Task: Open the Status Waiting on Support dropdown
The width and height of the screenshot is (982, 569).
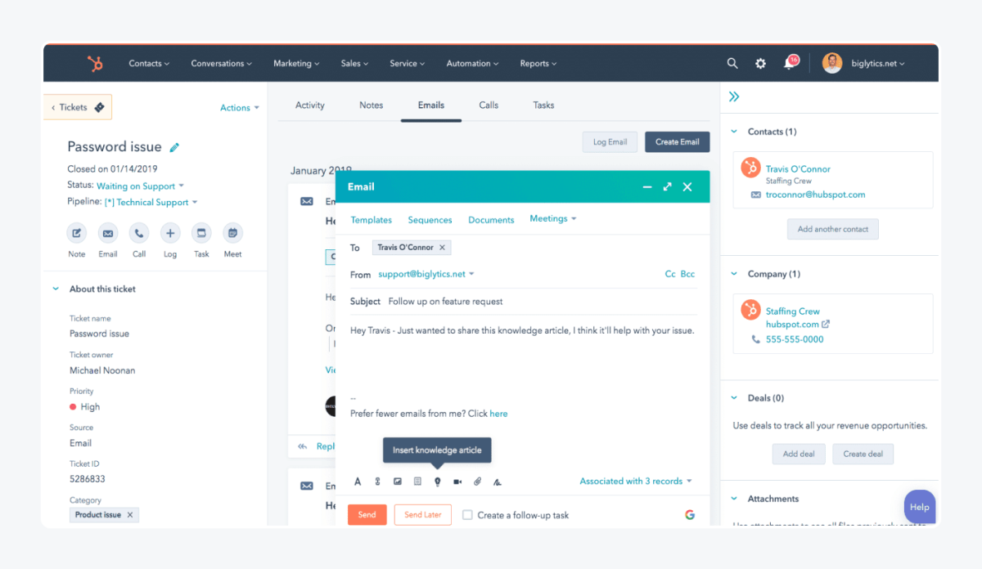Action: tap(137, 186)
